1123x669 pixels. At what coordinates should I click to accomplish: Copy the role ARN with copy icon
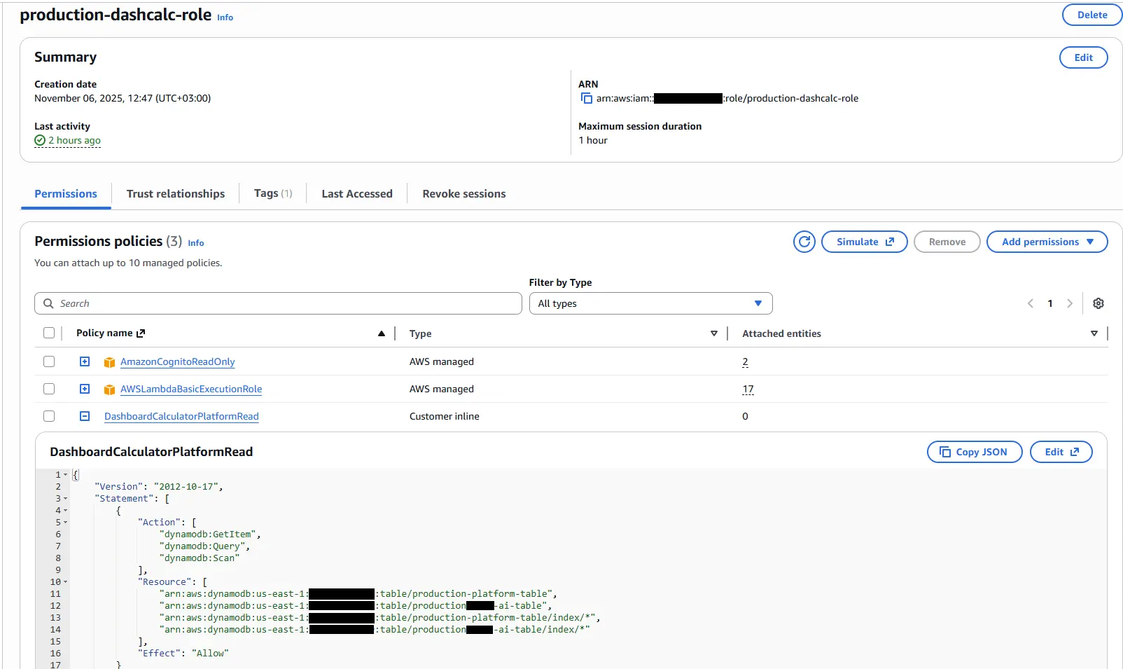[587, 99]
